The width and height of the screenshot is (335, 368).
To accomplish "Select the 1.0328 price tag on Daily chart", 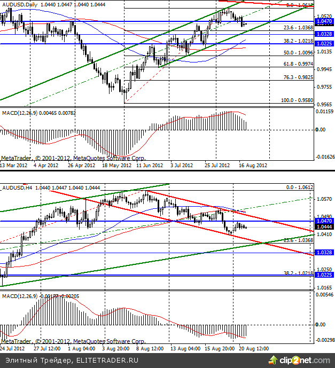I will 324,34.
